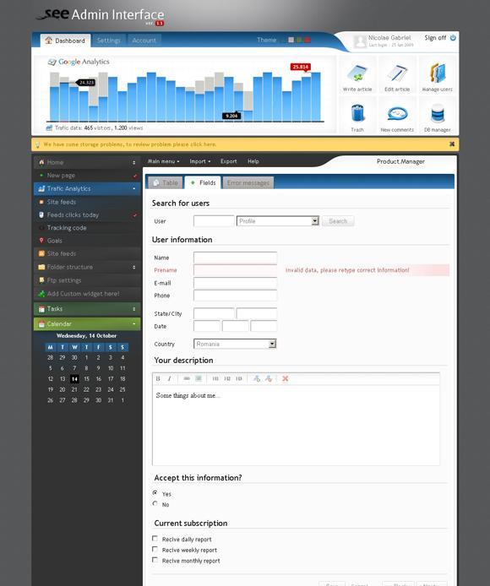
Task: Enable Recive weekly report checkbox
Action: click(155, 549)
